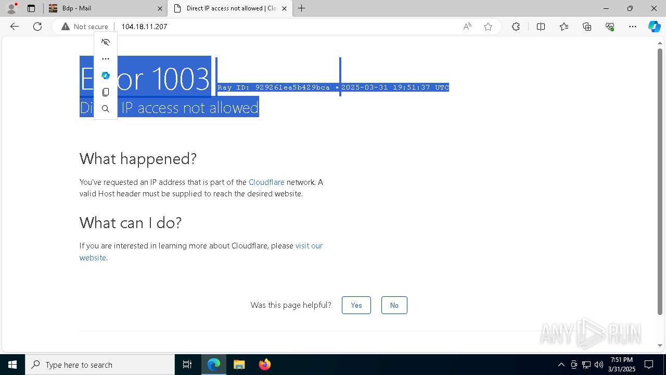
Task: Open the Edge profile icon
Action: (11, 8)
